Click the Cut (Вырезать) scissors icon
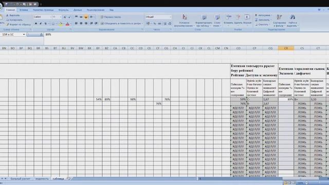Screen dimensions: 329x185 point(7,15)
